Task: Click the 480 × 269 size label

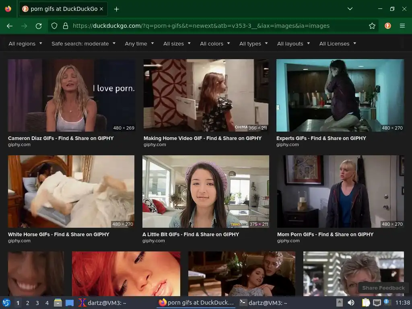Action: [x=124, y=128]
